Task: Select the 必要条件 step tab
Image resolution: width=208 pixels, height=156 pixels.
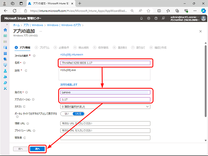Action: point(61,48)
